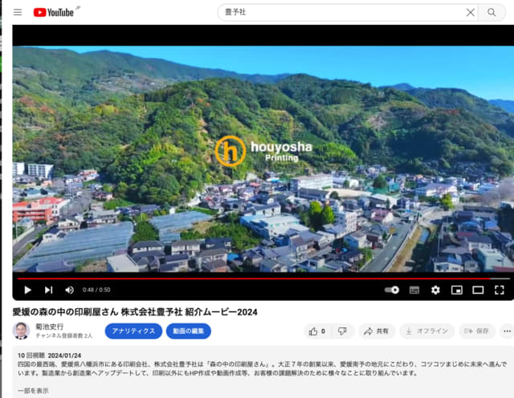
Task: Open the player settings gear
Action: (435, 290)
